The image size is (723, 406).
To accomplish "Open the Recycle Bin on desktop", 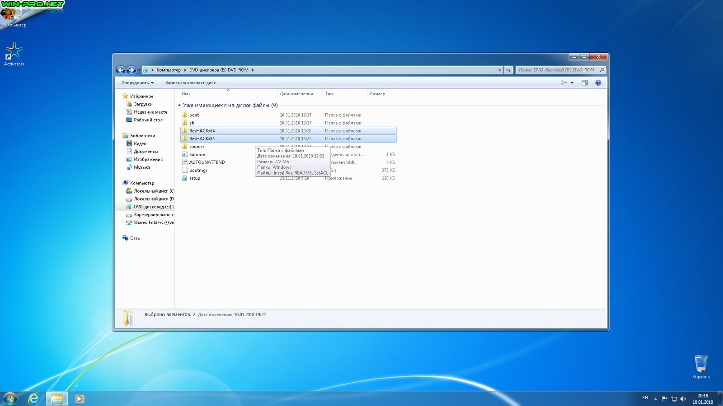I will [x=701, y=364].
